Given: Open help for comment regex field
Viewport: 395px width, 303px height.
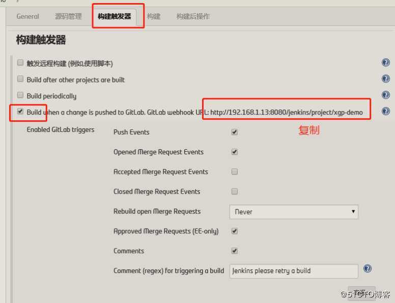Looking at the screenshot, I should 368,268.
